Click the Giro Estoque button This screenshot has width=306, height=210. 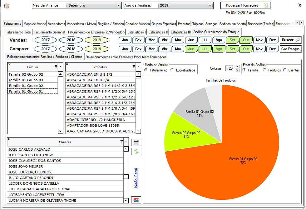click(x=291, y=49)
